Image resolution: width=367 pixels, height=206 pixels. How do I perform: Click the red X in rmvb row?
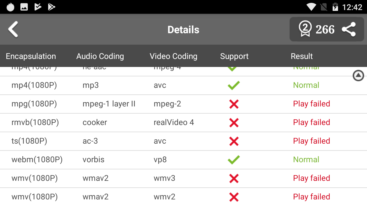(234, 122)
